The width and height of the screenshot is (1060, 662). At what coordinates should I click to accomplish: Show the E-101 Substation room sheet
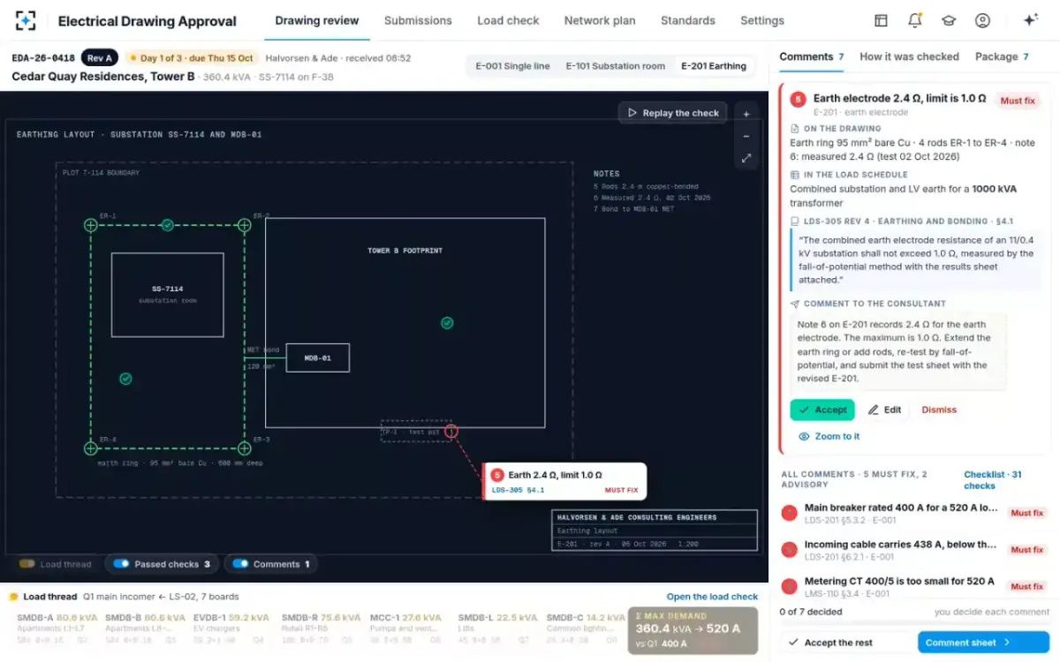tap(615, 66)
